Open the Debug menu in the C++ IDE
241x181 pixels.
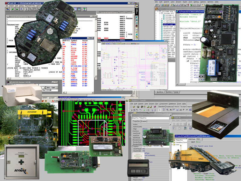196,2
